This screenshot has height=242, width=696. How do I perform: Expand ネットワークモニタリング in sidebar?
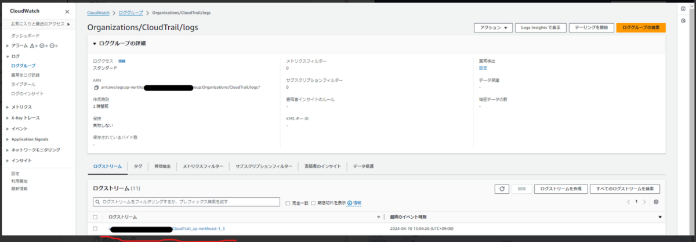[x=8, y=150]
